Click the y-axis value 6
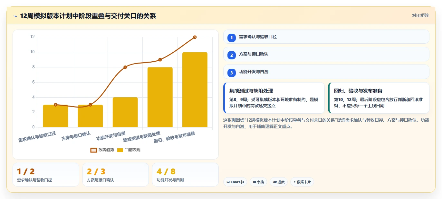Screen dimensions: 442x199 pyautogui.click(x=33, y=82)
